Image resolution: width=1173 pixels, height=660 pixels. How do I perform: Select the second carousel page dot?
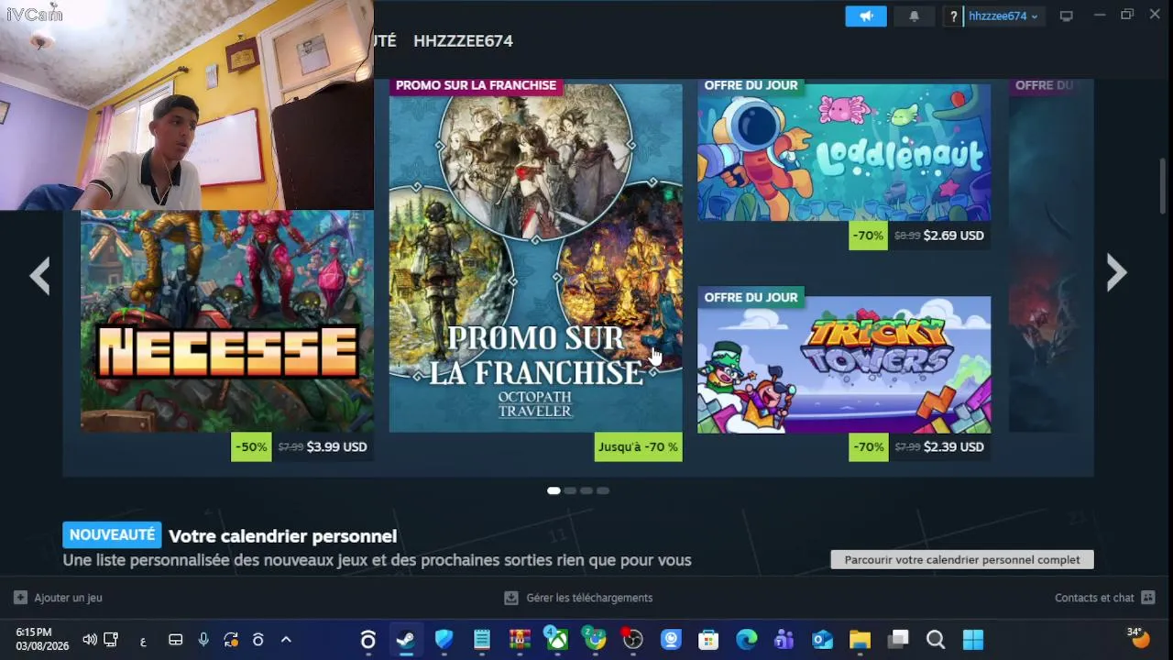point(570,490)
